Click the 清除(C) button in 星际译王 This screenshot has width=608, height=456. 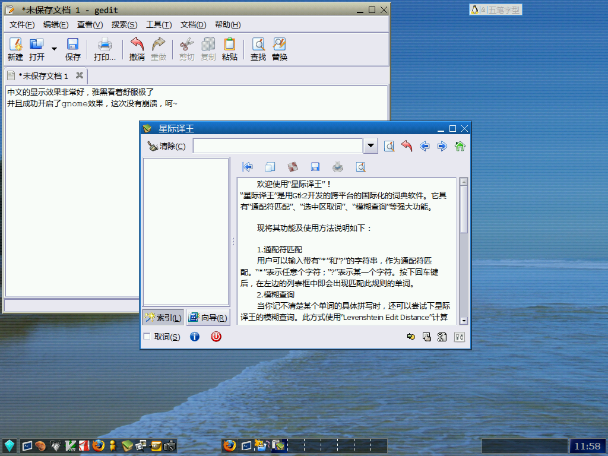click(x=166, y=146)
